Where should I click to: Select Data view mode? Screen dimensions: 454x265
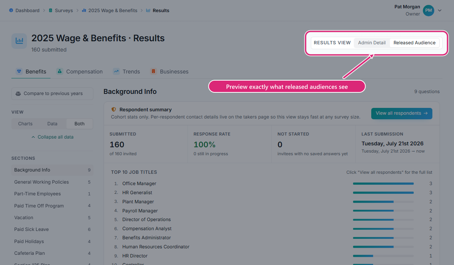[52, 123]
